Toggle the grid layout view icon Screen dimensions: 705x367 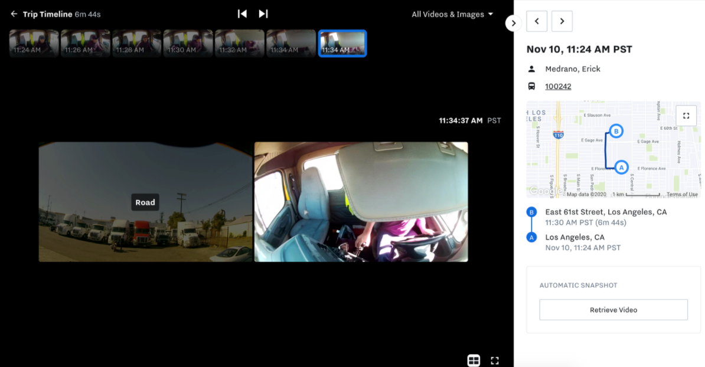pyautogui.click(x=473, y=360)
